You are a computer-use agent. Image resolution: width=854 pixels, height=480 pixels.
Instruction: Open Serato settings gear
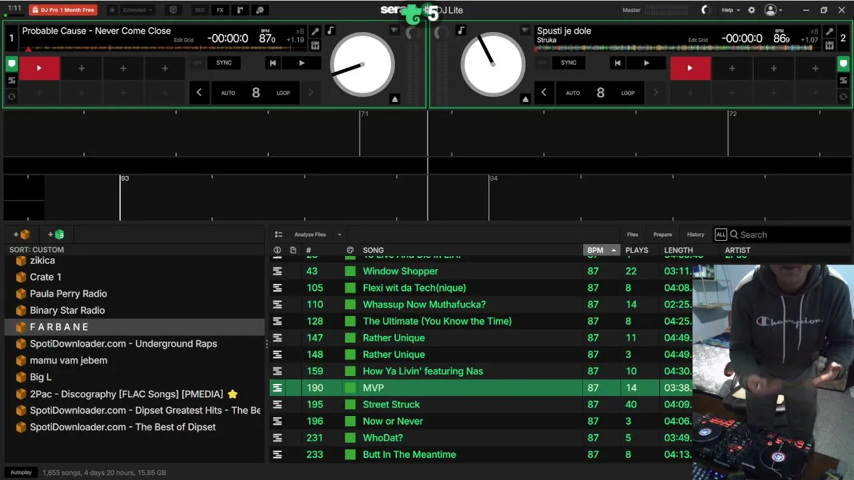751,10
